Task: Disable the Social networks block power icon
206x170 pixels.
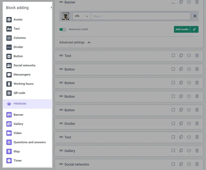Action: (x=189, y=164)
